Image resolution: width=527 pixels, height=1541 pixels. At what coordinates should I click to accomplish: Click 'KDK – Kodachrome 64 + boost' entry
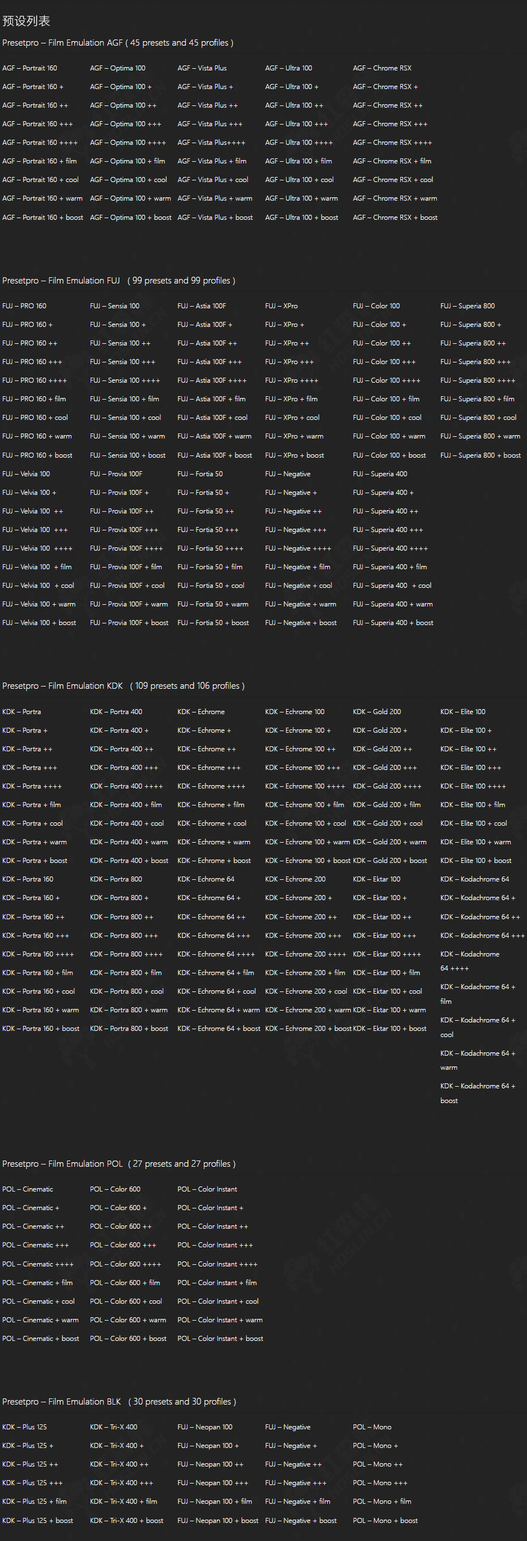(477, 1093)
